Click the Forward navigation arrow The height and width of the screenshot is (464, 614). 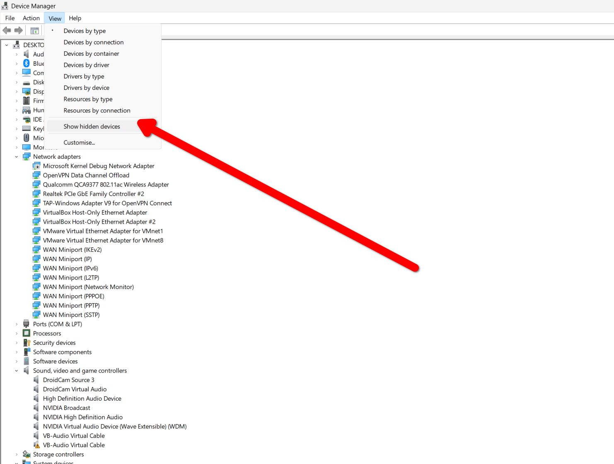pos(18,30)
